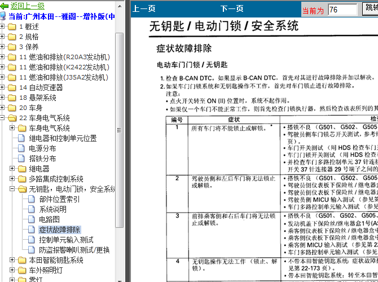Click folder icon of R20A3发动机 entry

12,57
